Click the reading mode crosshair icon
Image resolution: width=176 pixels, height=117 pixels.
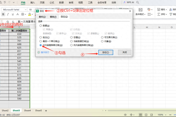131,115
